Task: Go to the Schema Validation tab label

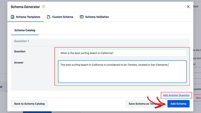Action: click(97, 17)
